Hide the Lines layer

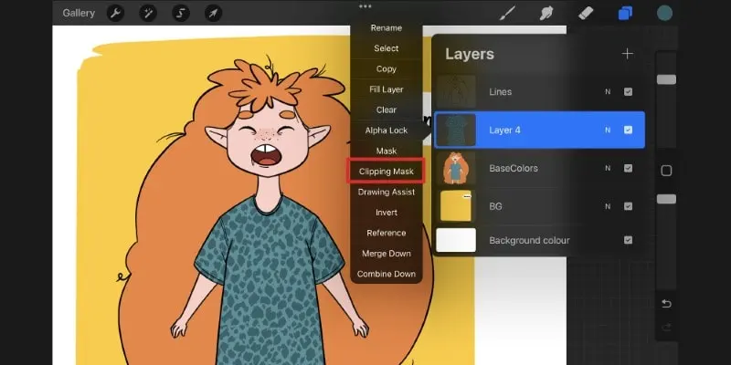[x=628, y=92]
